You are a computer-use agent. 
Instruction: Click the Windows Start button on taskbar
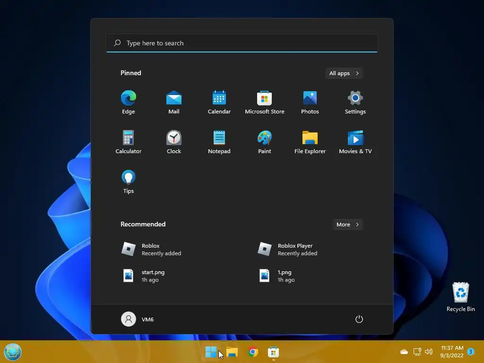211,352
